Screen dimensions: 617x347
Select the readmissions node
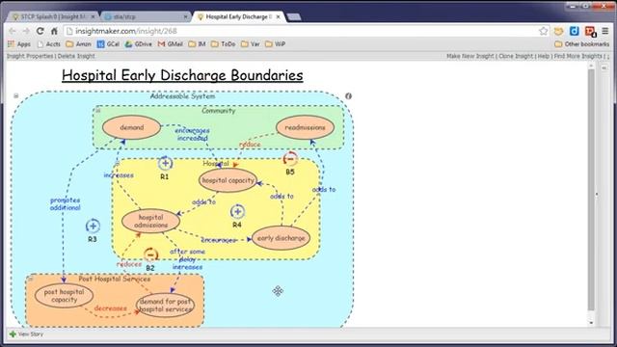pyautogui.click(x=306, y=127)
